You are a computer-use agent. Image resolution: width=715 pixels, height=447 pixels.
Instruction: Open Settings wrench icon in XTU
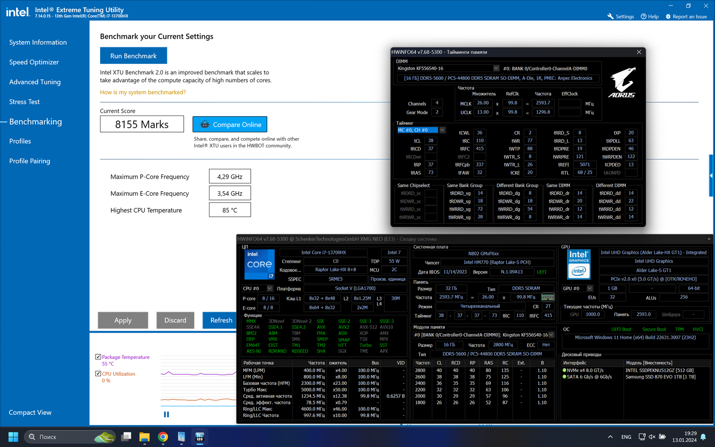coord(610,17)
